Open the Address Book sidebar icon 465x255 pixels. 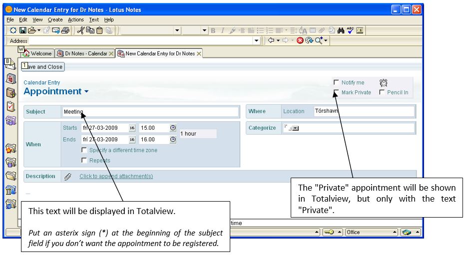10,93
